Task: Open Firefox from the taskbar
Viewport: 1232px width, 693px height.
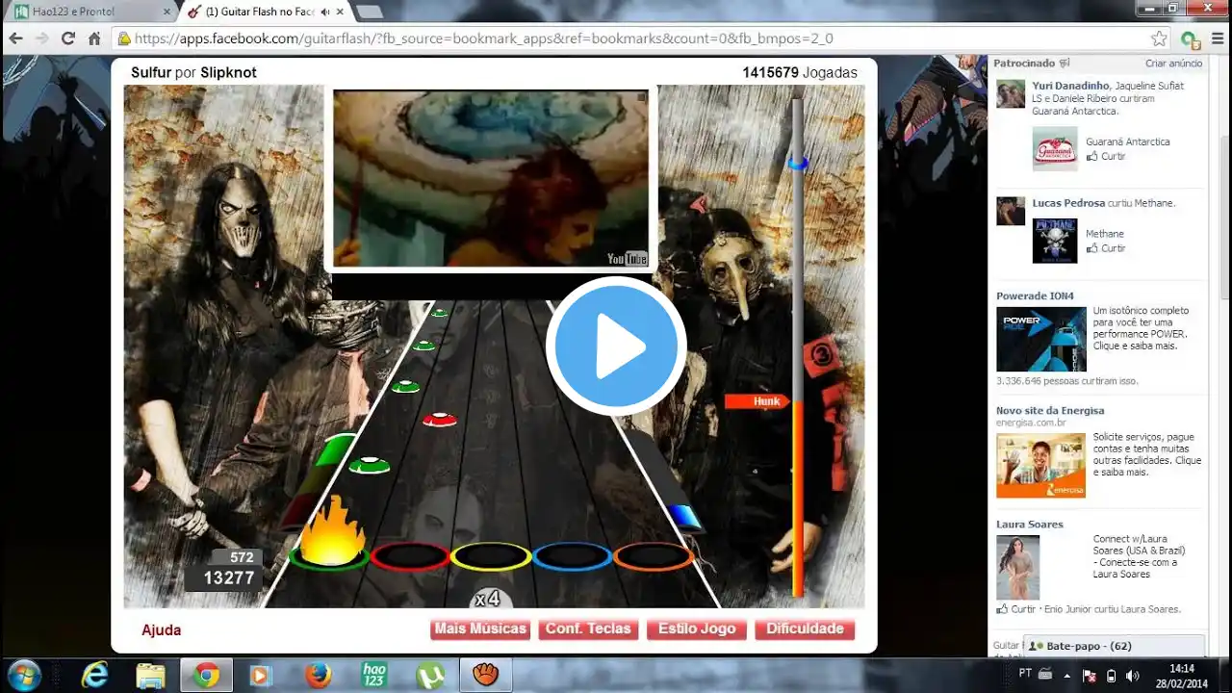Action: pyautogui.click(x=319, y=675)
